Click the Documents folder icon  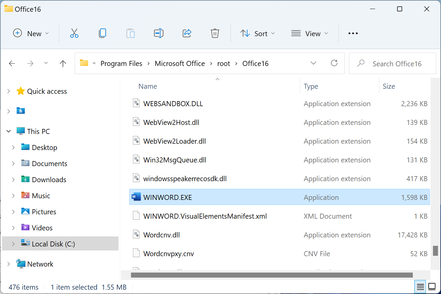click(25, 163)
